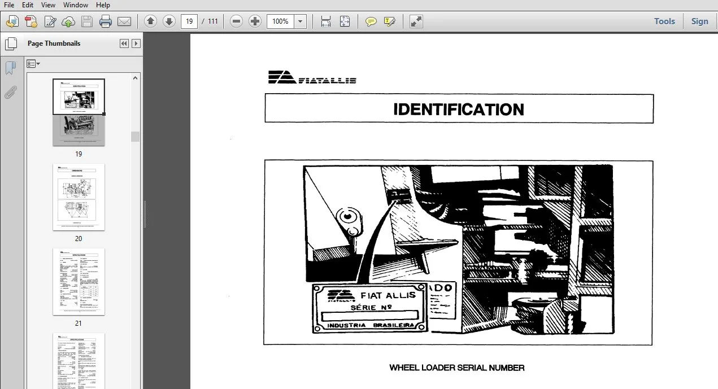Click the sticky note comment icon

tap(371, 21)
